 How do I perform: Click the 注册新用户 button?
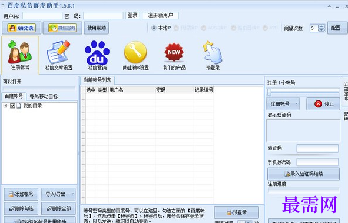(160, 15)
